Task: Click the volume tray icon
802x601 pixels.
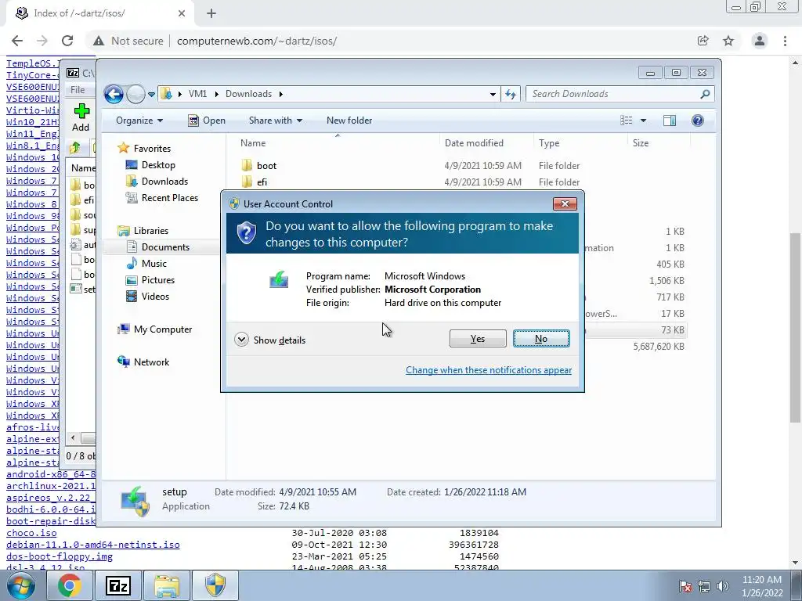Action: [723, 586]
